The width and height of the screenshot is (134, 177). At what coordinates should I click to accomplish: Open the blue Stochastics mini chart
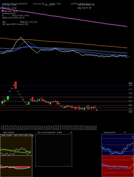coord(118,145)
